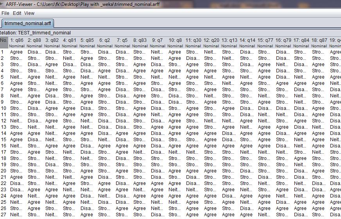Viewport: 341px width, 219px height.
Task: Select the trimmed_nominal.arff tab
Action: (28, 23)
